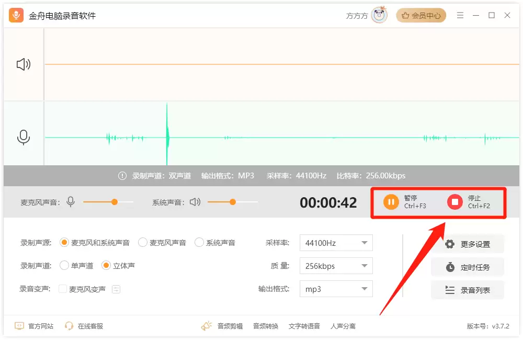Open voice changer settings icon
The width and height of the screenshot is (523, 340).
116,289
